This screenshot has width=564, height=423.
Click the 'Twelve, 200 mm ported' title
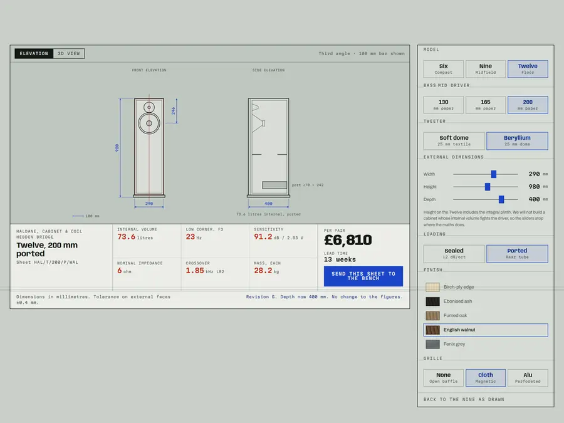(47, 249)
